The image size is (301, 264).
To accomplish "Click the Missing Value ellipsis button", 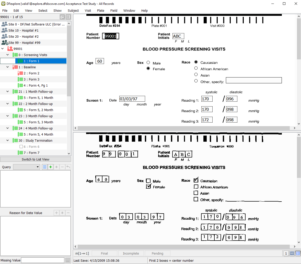I will point(67,260).
